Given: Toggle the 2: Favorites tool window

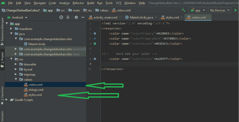Looking at the screenshot, I should [2, 95].
